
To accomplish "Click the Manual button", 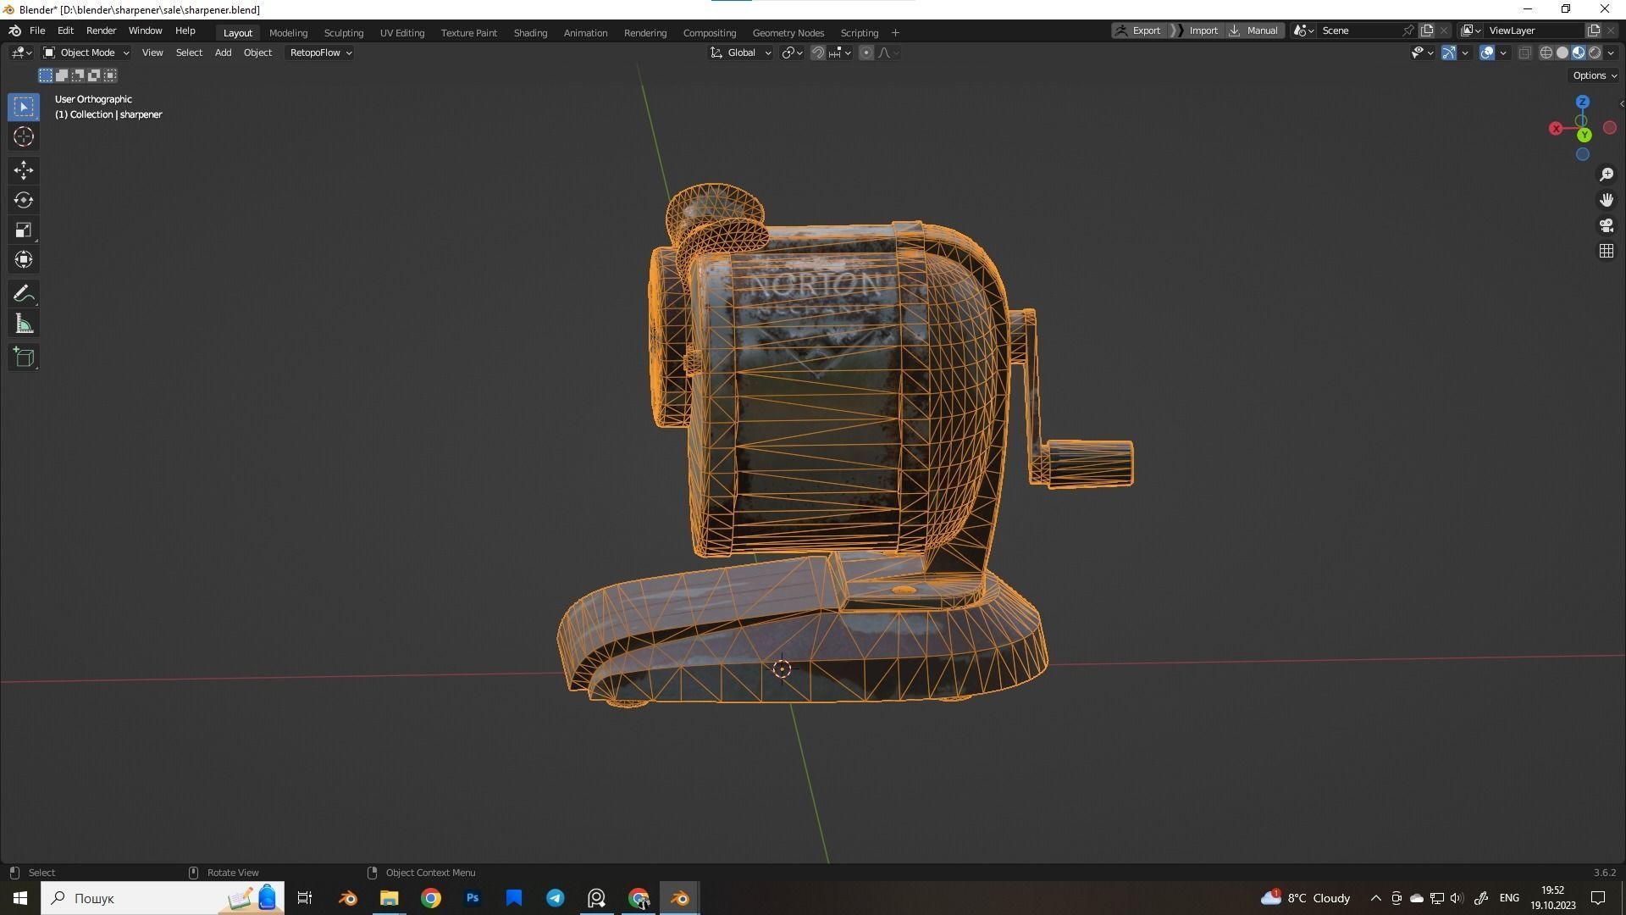I will [1253, 30].
